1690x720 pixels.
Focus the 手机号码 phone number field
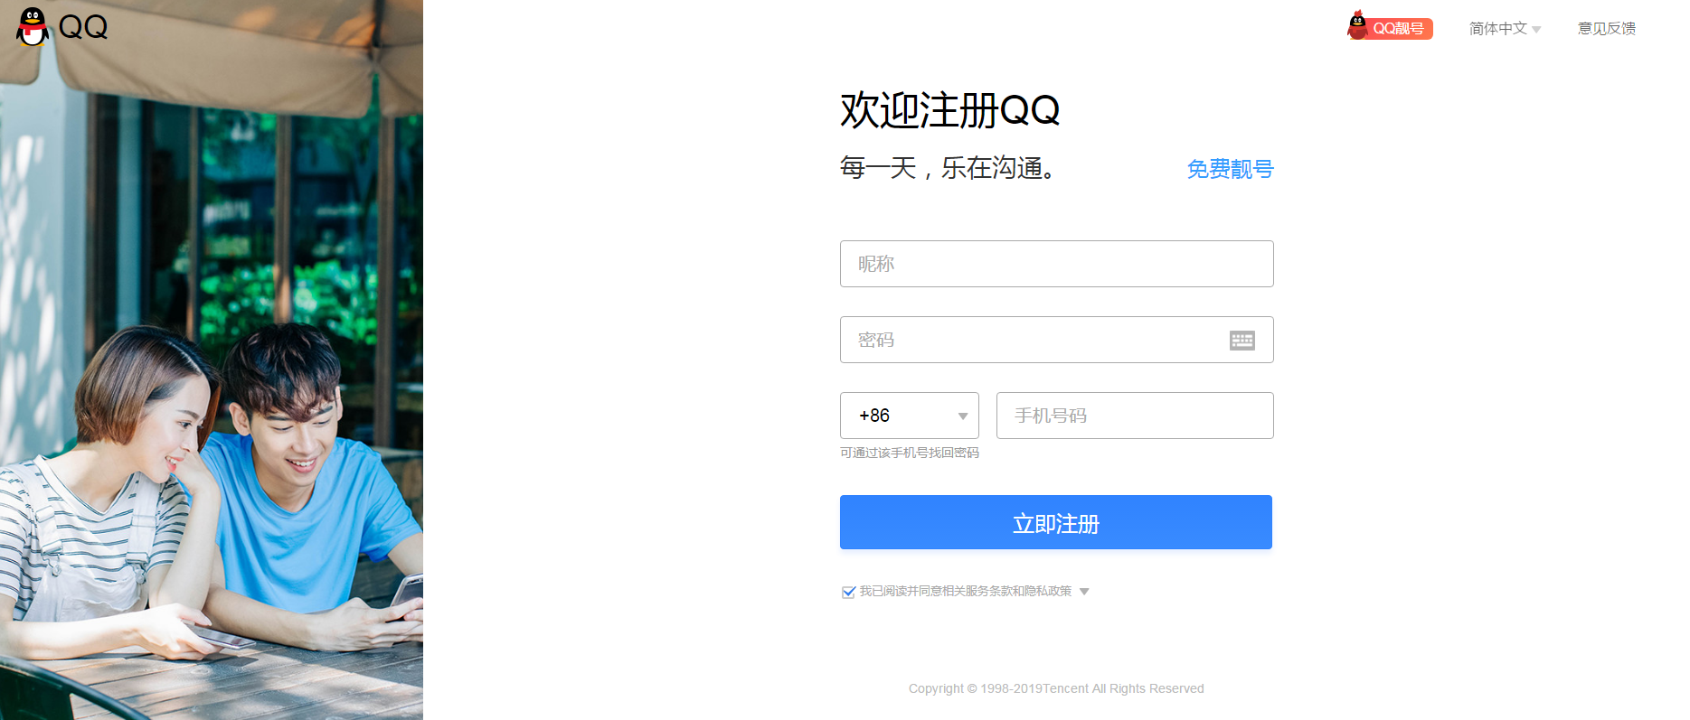[1135, 416]
